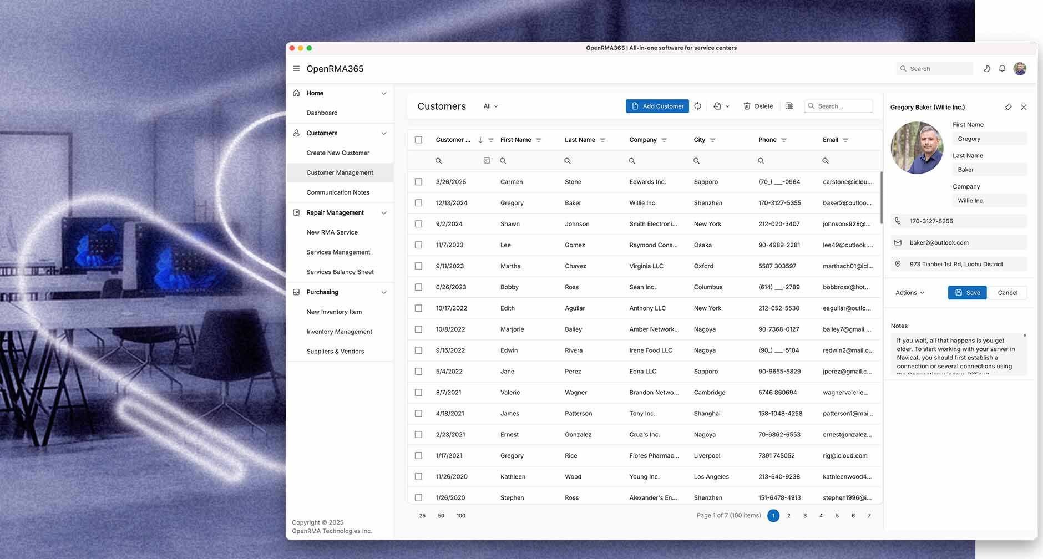
Task: Refresh the customers list
Action: [x=698, y=106]
